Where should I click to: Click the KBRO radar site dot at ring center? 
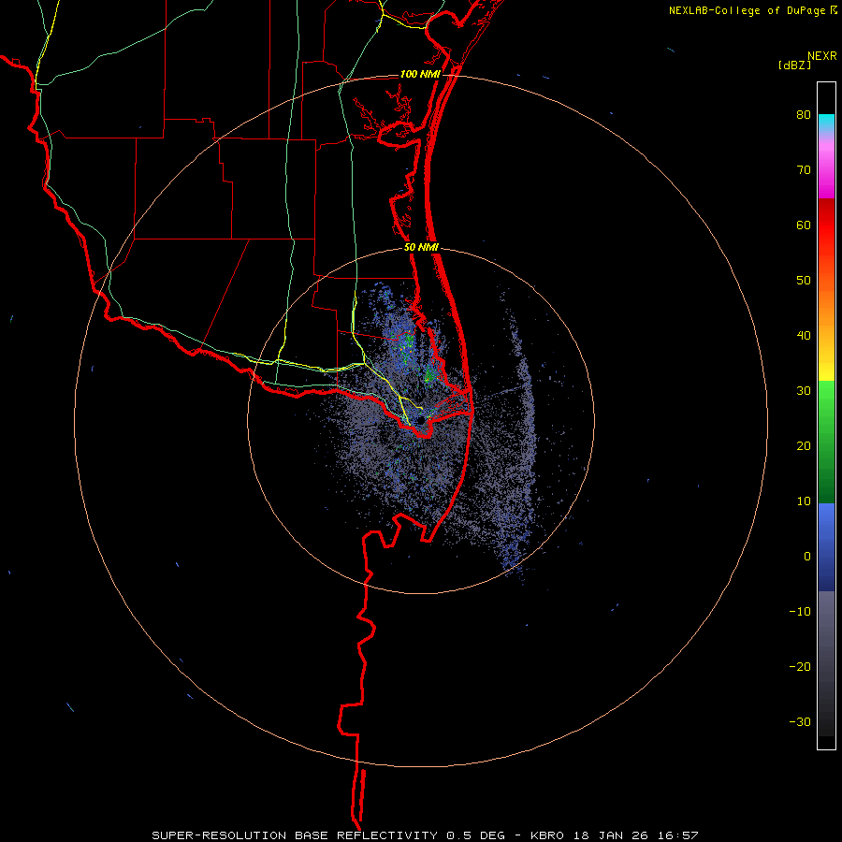tap(421, 420)
